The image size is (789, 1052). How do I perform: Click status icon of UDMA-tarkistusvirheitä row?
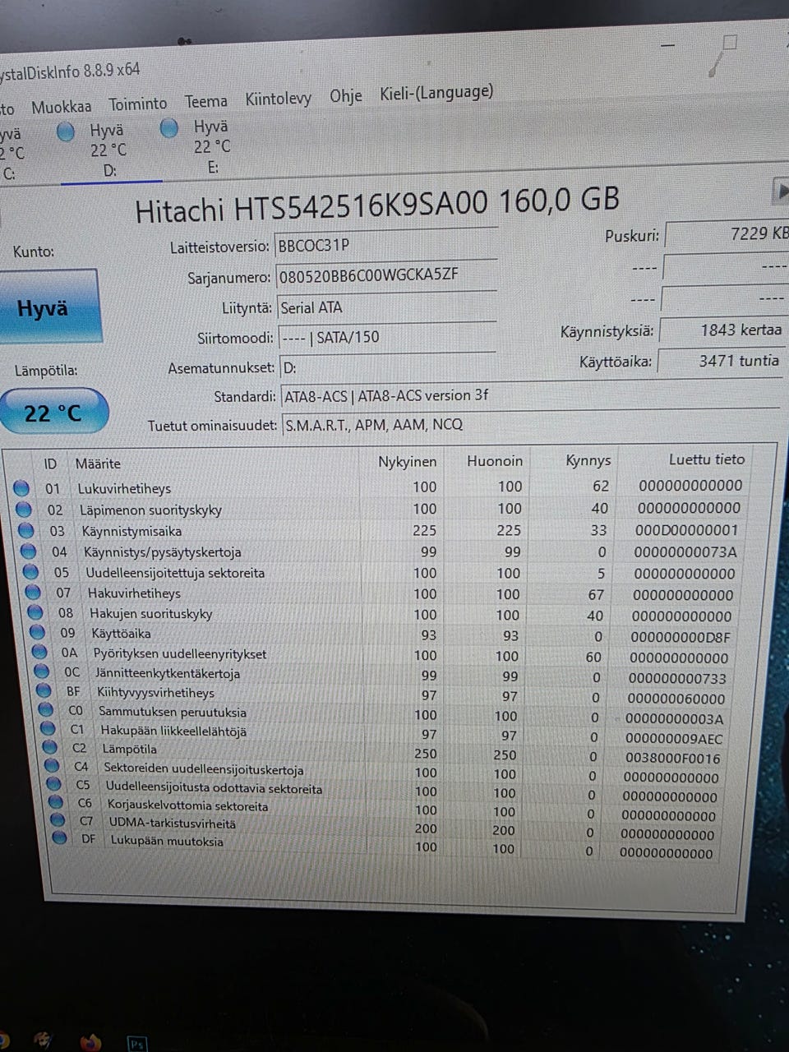(57, 820)
